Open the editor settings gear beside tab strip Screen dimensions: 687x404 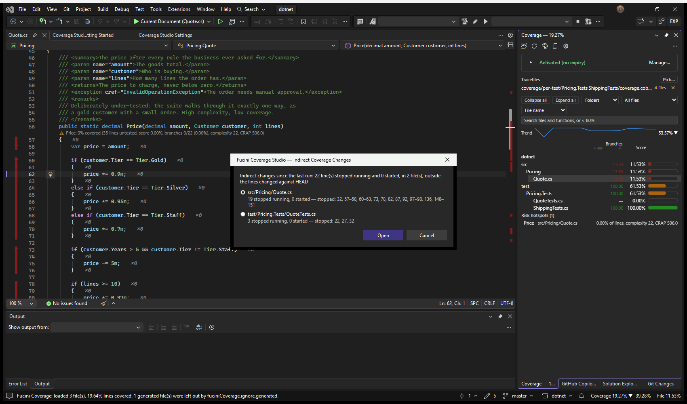(x=510, y=35)
